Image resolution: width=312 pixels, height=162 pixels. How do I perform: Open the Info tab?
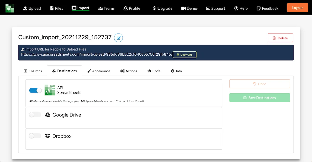[x=176, y=71]
